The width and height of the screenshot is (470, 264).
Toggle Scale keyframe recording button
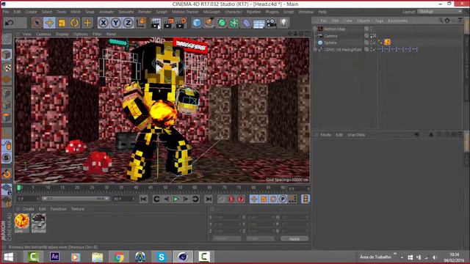point(264,199)
